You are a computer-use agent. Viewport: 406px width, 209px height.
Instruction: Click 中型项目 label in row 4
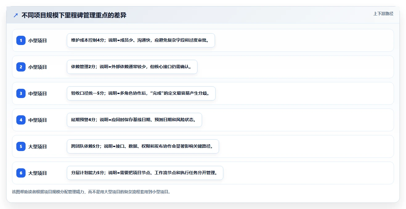point(38,120)
